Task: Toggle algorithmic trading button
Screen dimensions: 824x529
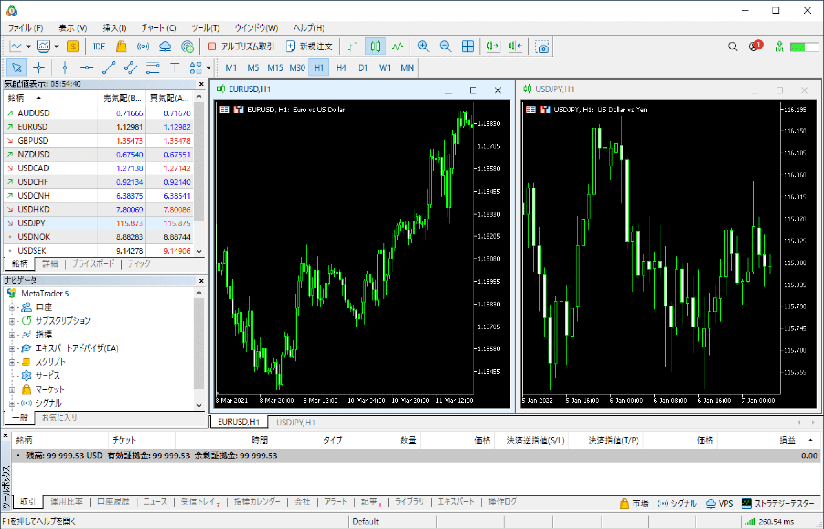Action: click(241, 47)
